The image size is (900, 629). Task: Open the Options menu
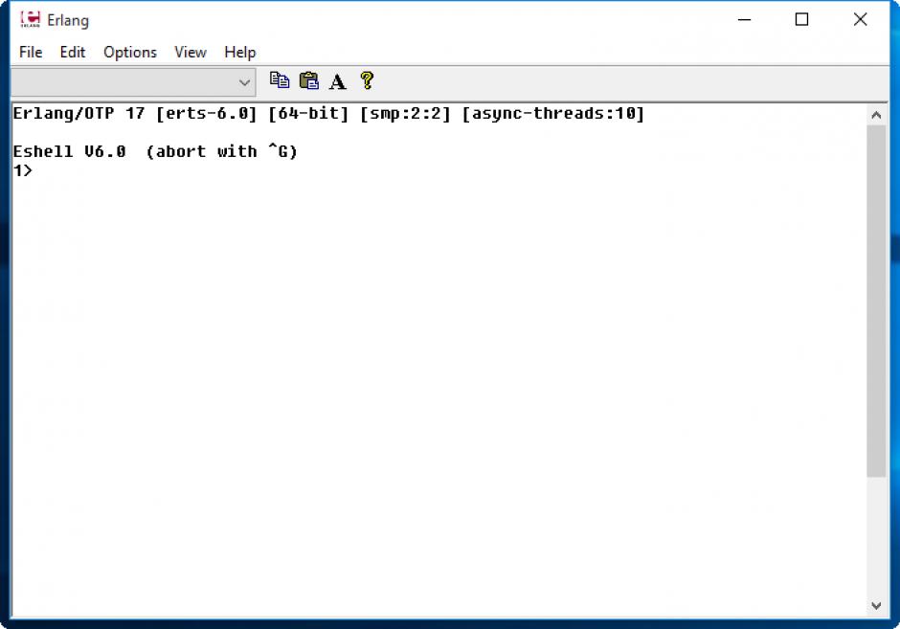click(x=130, y=53)
